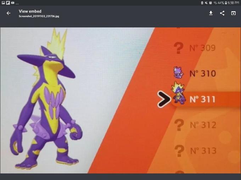Select Pokédex entry N° 313

(203, 151)
